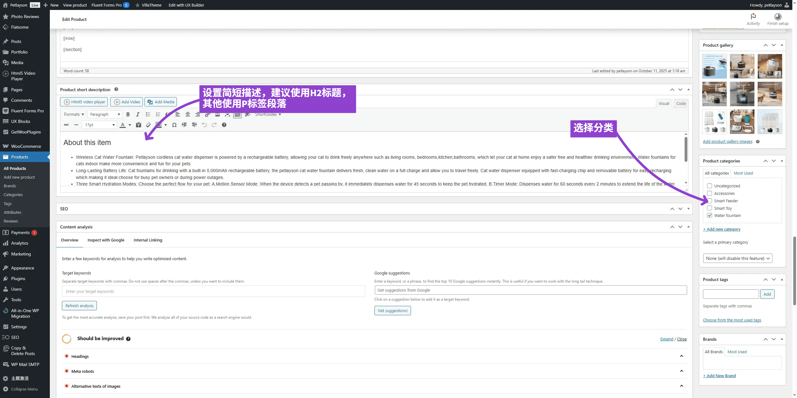Check the Smart Toy category

pyautogui.click(x=710, y=208)
